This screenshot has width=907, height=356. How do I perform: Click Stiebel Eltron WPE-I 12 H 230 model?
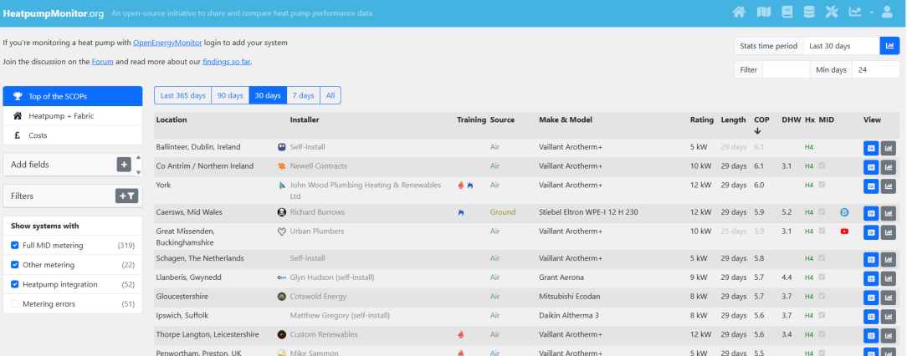[588, 212]
